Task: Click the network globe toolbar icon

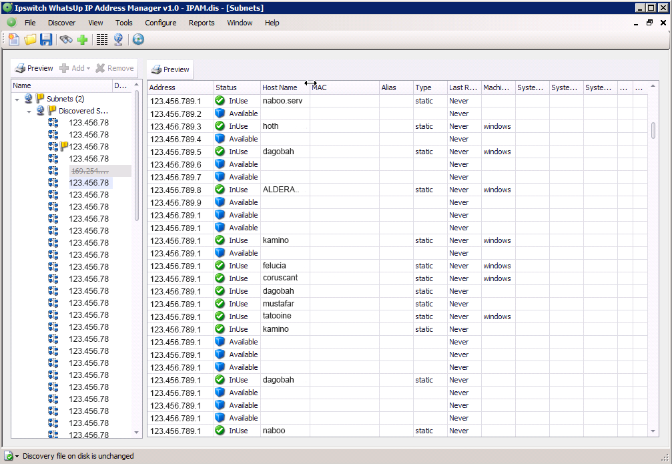Action: pos(119,39)
